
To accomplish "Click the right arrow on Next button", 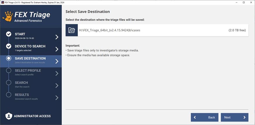I will tap(244, 117).
